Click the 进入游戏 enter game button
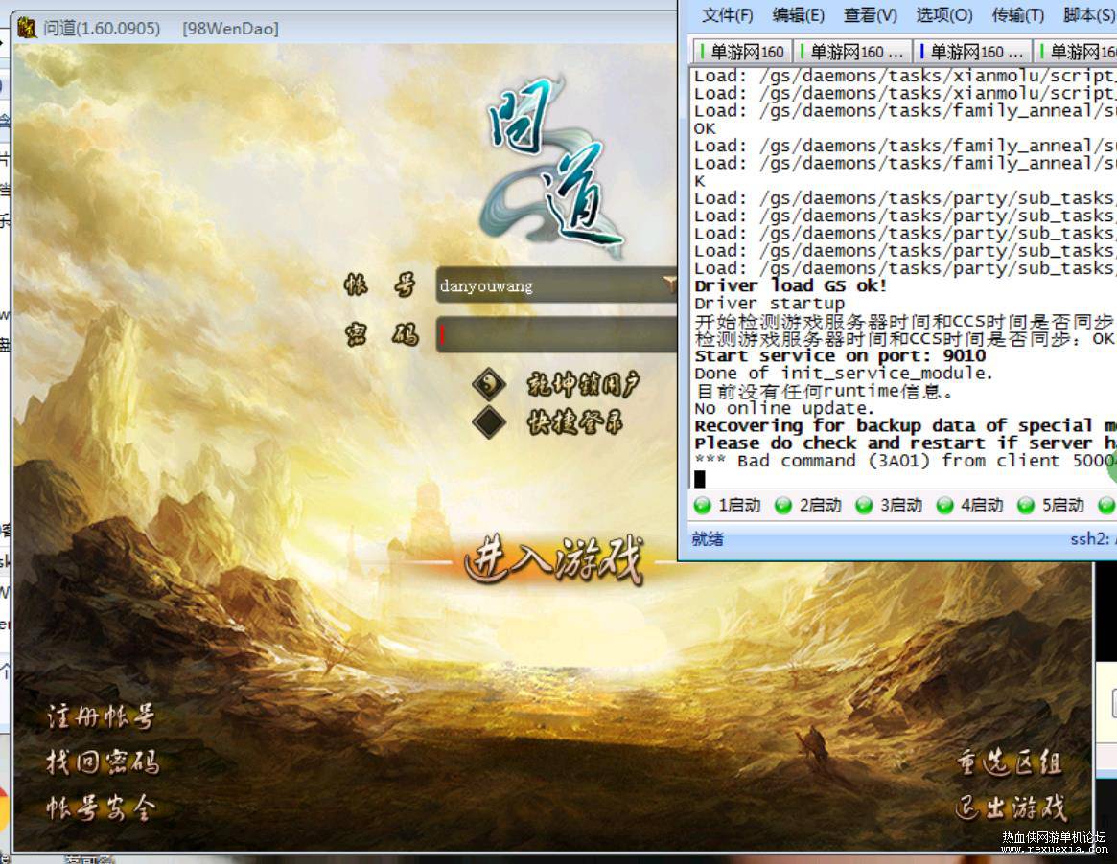1117x864 pixels. click(554, 562)
